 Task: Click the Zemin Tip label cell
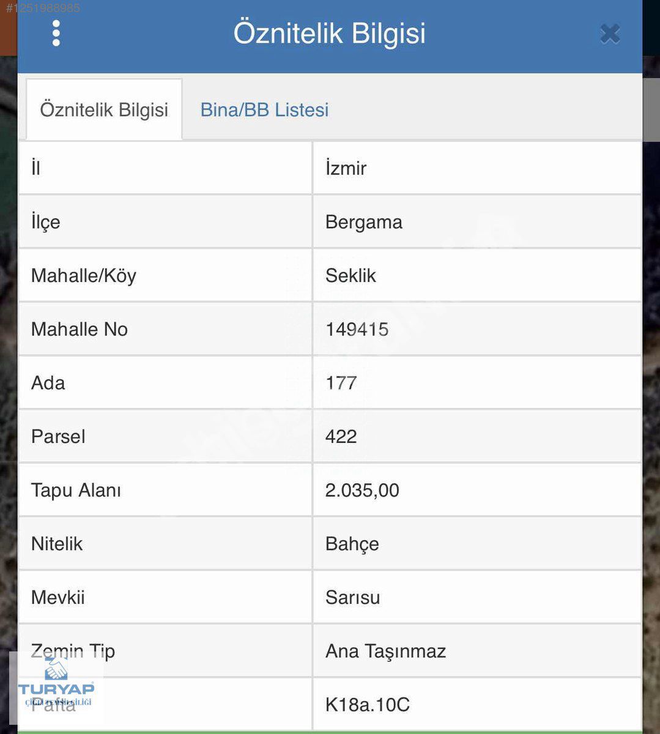(165, 651)
